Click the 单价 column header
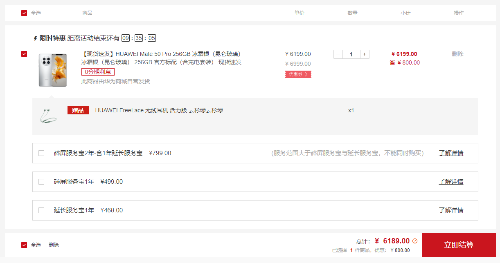 point(299,13)
